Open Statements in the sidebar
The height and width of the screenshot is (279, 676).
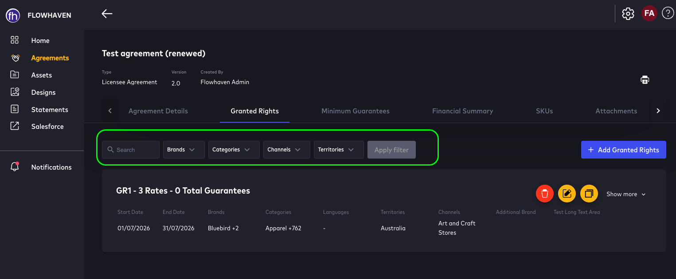tap(50, 110)
